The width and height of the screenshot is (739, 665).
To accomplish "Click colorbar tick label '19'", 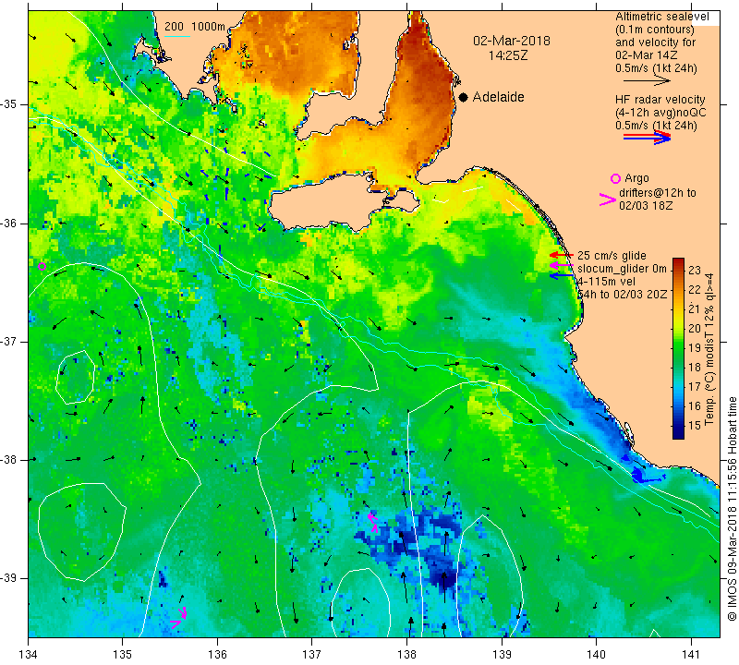I will [x=695, y=348].
